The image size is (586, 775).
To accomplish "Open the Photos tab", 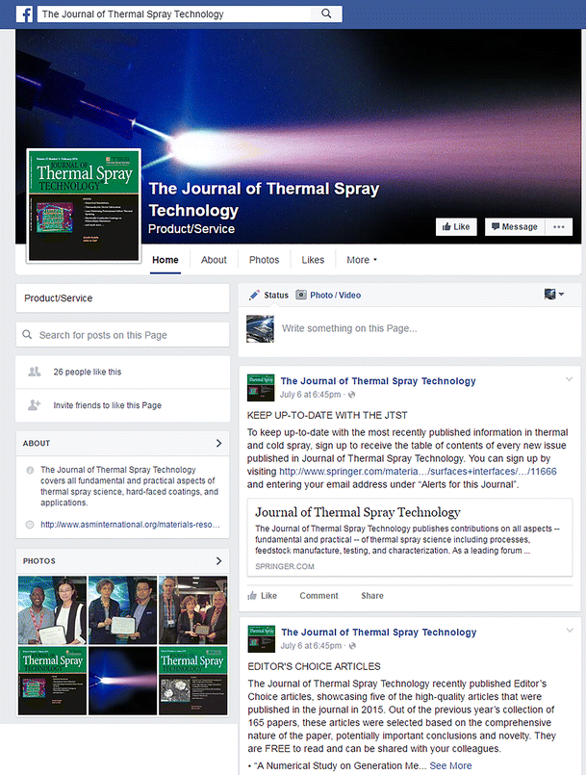I will click(x=264, y=260).
